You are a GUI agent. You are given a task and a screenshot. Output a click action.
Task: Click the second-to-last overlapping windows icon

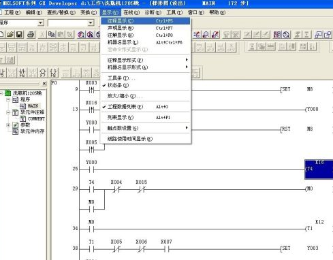click(x=319, y=35)
